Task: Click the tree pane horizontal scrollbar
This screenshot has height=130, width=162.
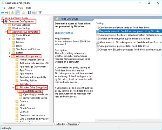Action: tap(17, 124)
